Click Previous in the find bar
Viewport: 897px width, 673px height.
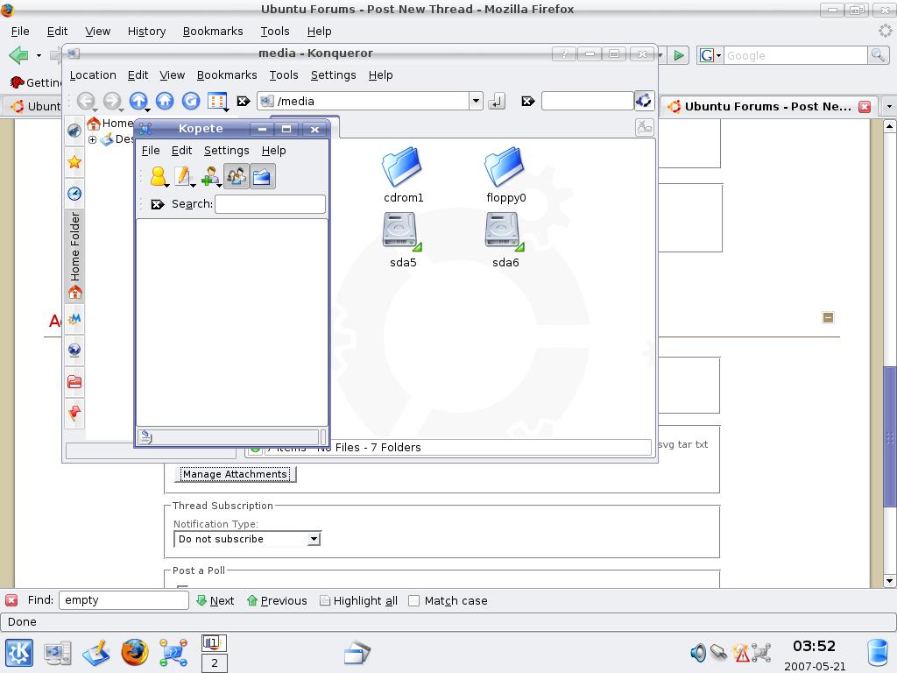(277, 600)
